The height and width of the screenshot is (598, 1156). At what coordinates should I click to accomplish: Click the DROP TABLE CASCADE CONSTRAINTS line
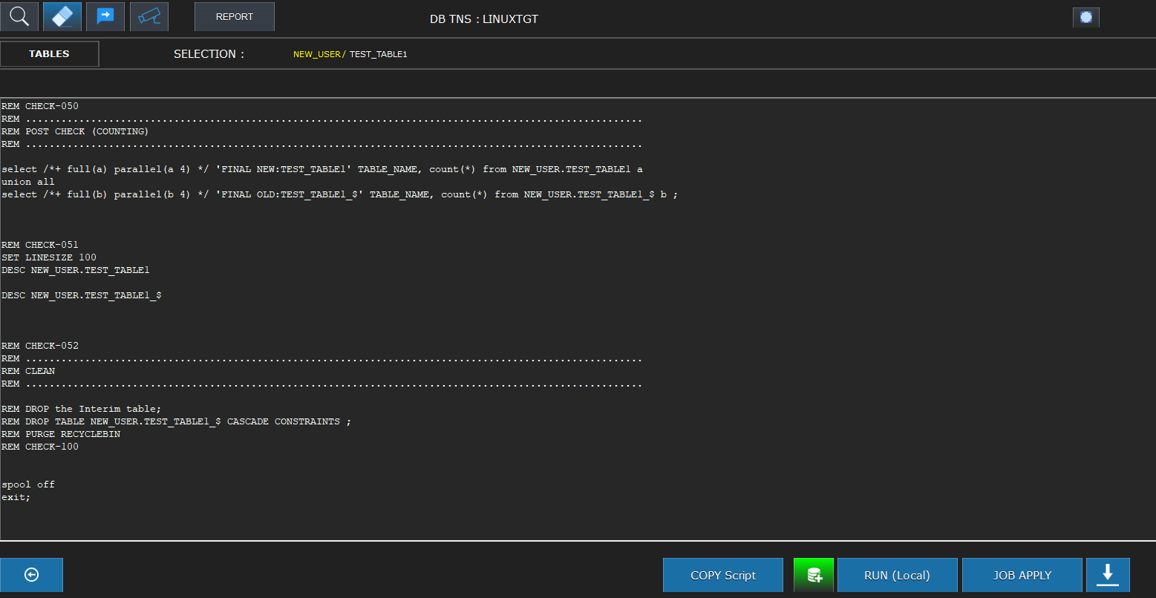[177, 421]
